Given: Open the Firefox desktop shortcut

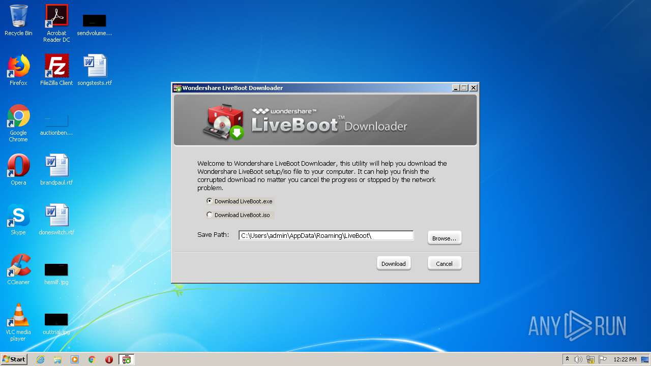Looking at the screenshot, I should pos(18,70).
